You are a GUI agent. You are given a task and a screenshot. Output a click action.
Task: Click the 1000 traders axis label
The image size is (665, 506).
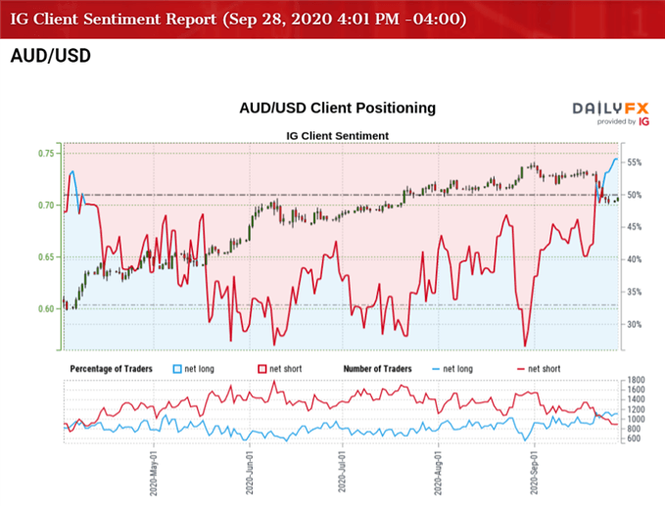(x=637, y=419)
